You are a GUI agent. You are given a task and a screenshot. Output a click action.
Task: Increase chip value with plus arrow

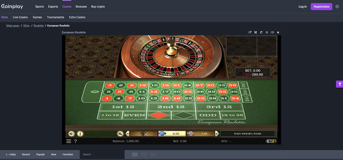(217, 134)
